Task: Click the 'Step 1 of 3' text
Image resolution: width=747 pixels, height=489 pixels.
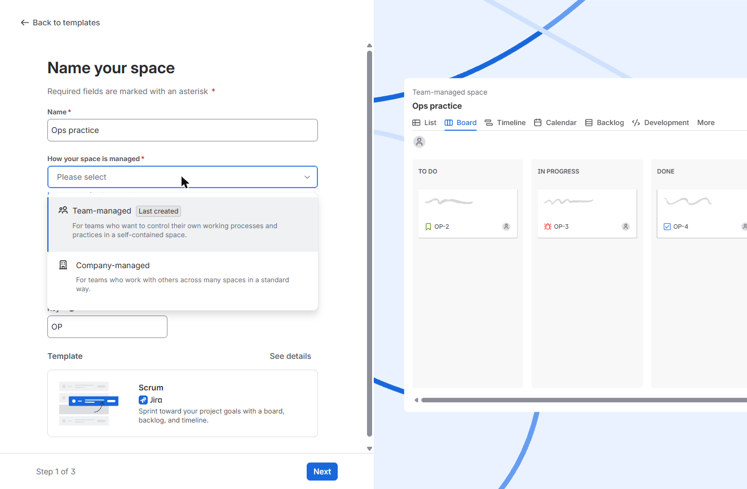Action: tap(56, 472)
